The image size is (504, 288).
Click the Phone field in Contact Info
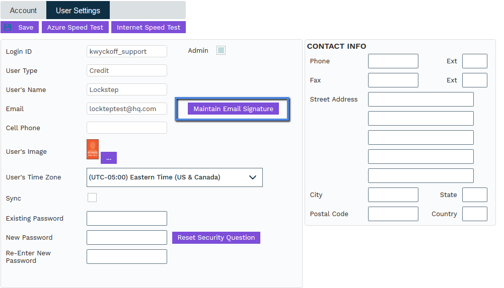point(393,61)
